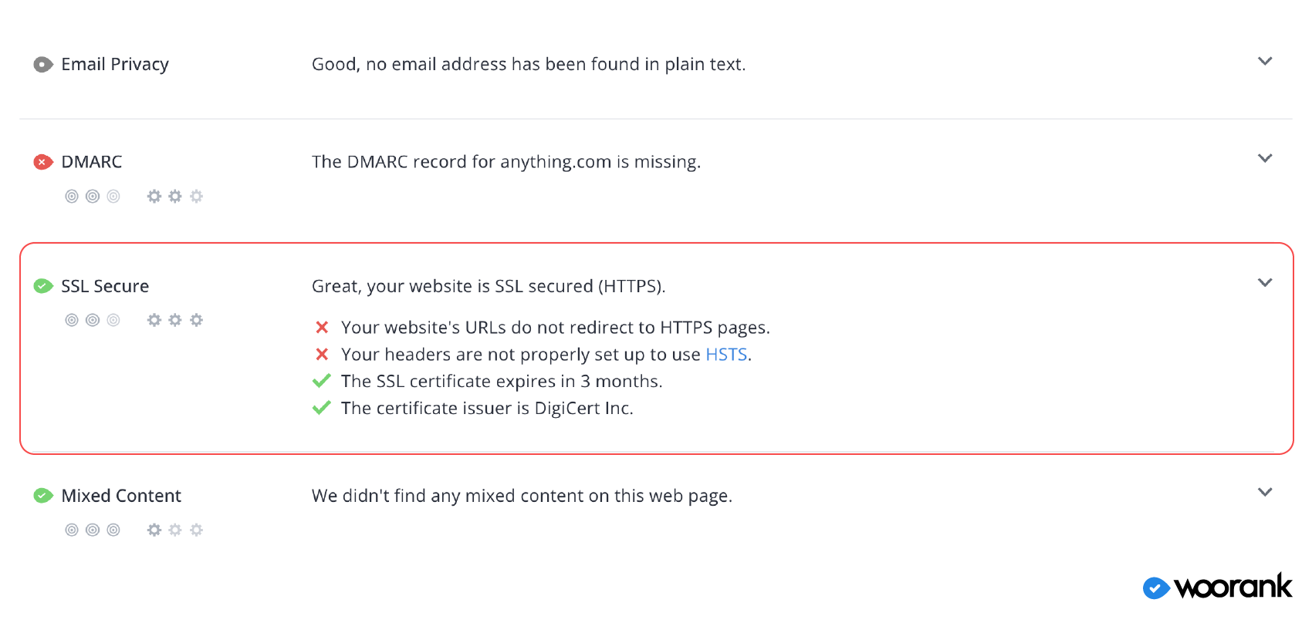Click the red error icon beside DMARC
The width and height of the screenshot is (1312, 623).
(43, 162)
